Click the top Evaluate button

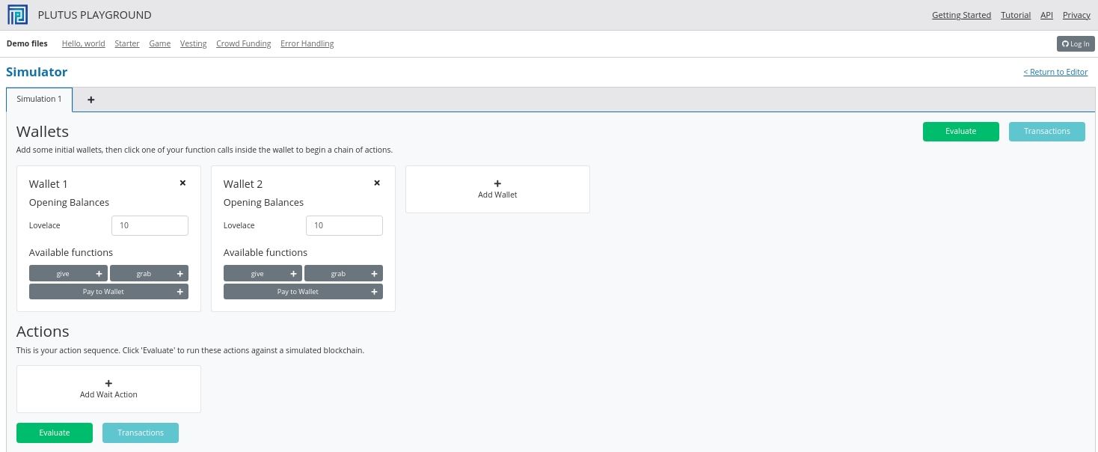coord(960,132)
